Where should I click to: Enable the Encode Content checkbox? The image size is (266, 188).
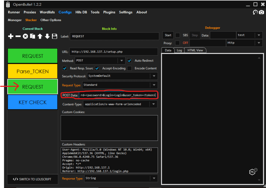(130, 68)
